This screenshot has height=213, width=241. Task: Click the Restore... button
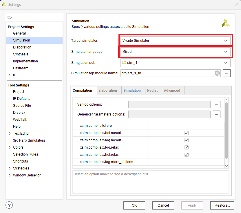(222, 205)
